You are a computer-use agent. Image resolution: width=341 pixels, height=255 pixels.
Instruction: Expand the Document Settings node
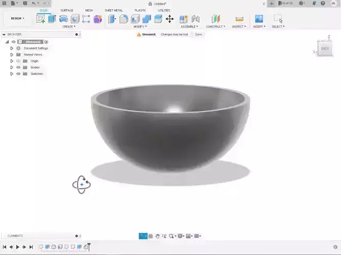coord(12,48)
